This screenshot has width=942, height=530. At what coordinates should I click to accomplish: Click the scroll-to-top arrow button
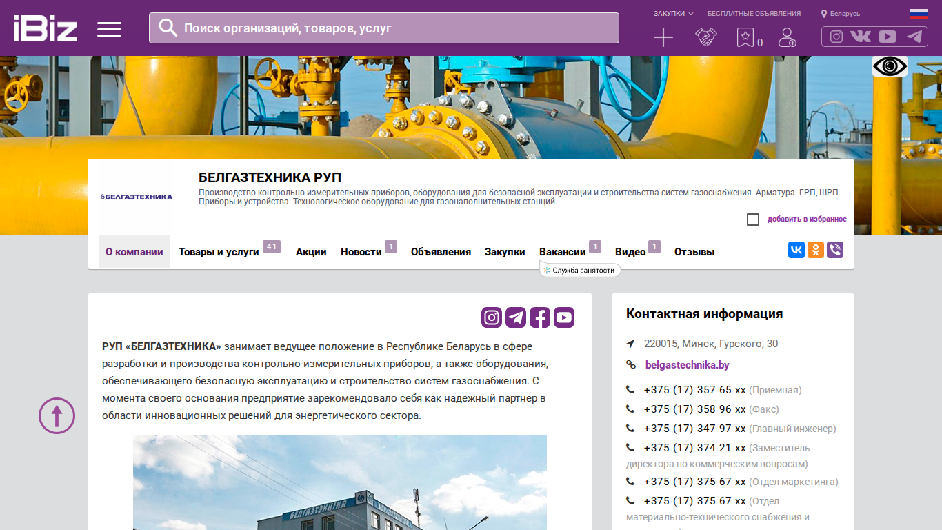(57, 415)
